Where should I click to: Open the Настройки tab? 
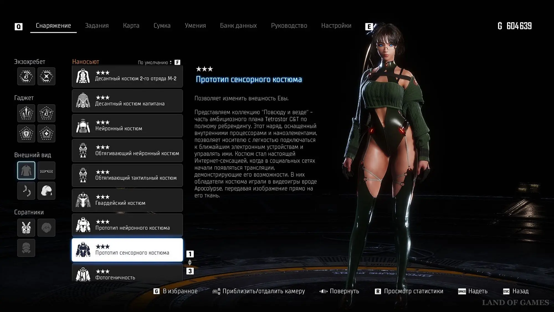(x=336, y=26)
